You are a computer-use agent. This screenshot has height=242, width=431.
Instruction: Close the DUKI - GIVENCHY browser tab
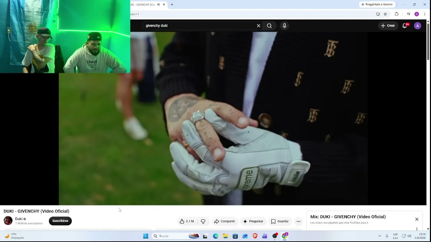164,5
